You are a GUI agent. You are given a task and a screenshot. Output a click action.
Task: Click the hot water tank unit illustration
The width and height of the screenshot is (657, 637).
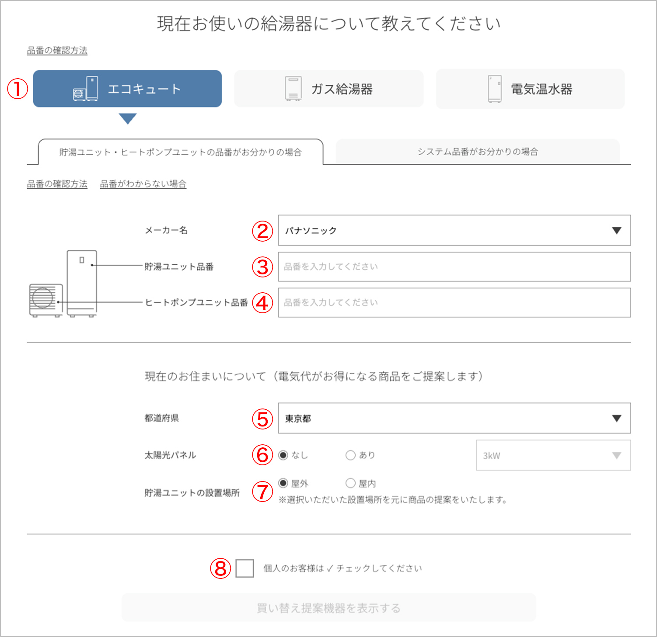[x=82, y=283]
